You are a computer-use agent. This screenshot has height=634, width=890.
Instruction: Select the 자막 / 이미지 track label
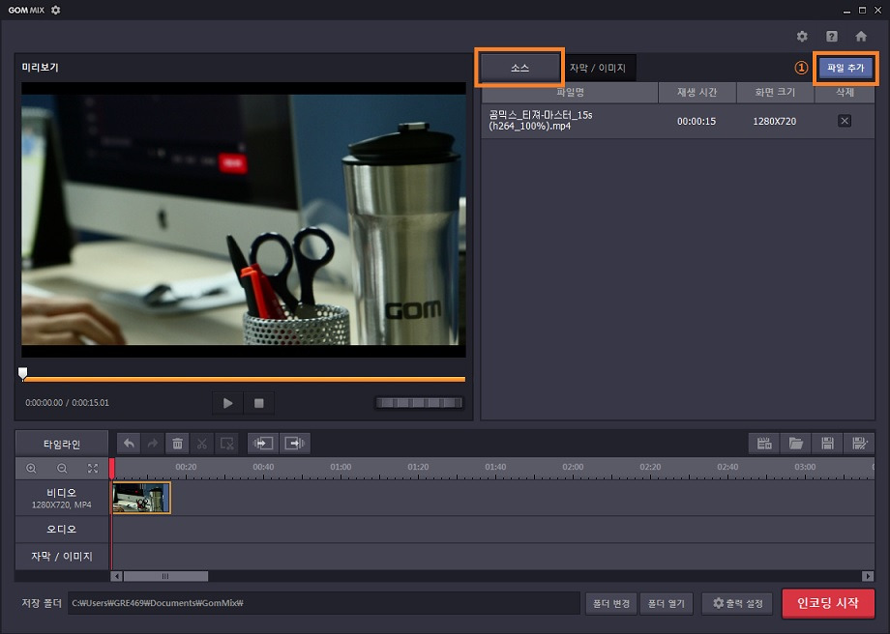coord(62,557)
